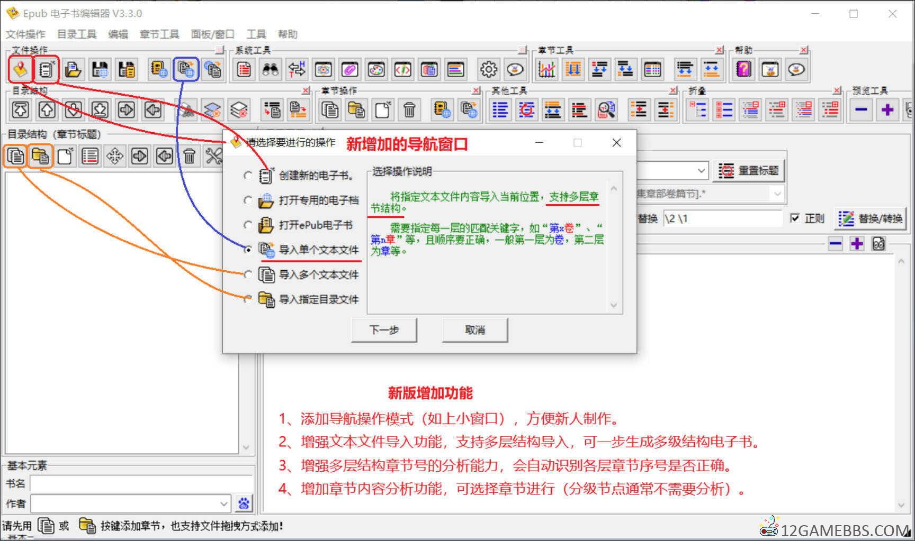The image size is (915, 541).
Task: Click the H/T replace arrows icon
Action: coord(297,69)
